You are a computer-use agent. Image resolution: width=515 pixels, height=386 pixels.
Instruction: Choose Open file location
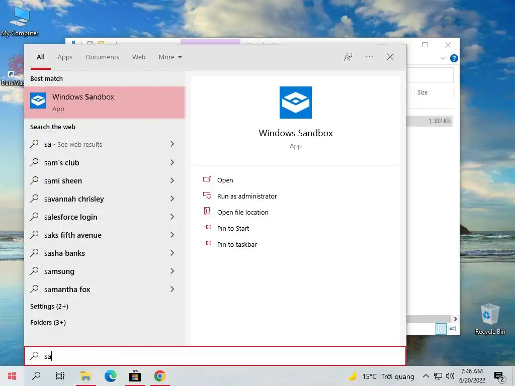(243, 212)
